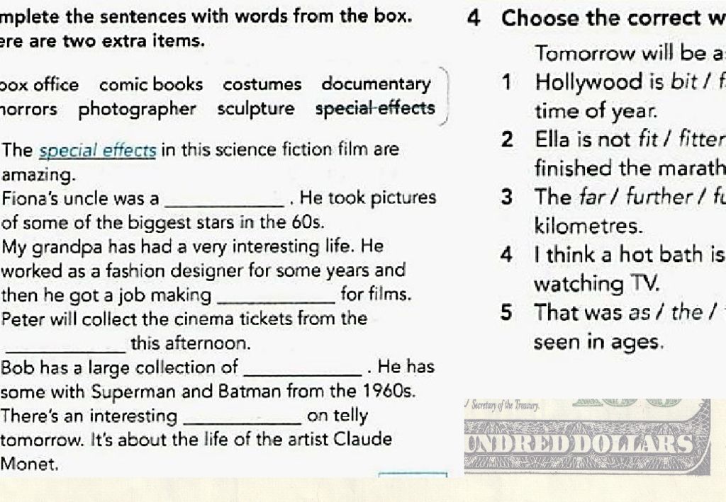
Task: Click the blank after "large collection of"
Action: 305,371
